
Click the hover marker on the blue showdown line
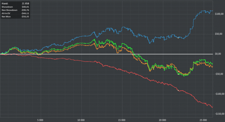pos(178,38)
